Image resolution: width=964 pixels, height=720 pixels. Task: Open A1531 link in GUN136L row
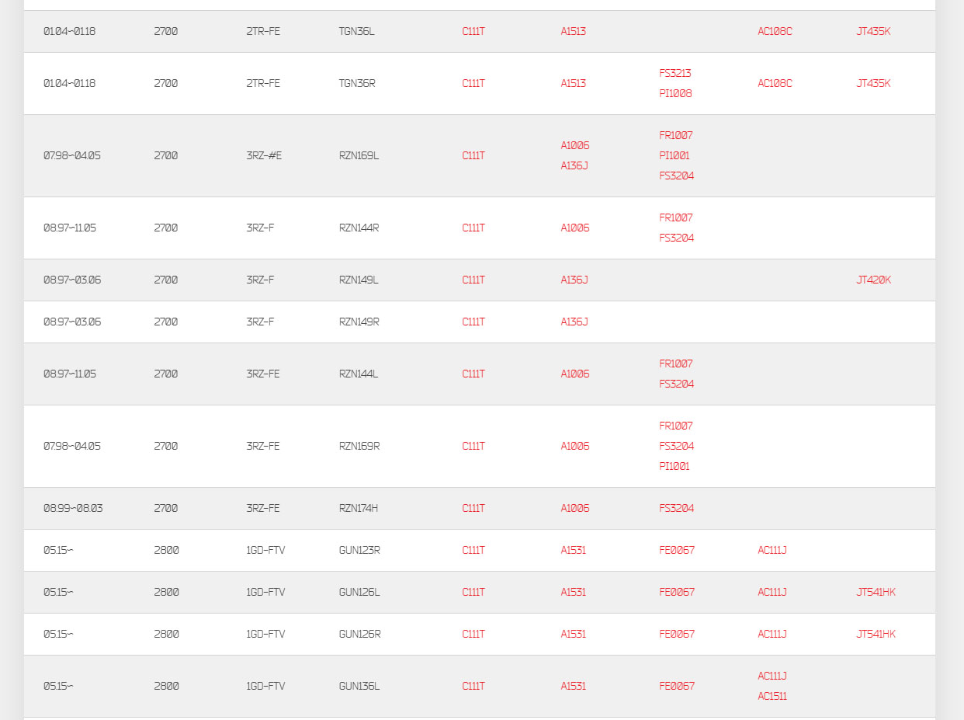click(x=574, y=686)
